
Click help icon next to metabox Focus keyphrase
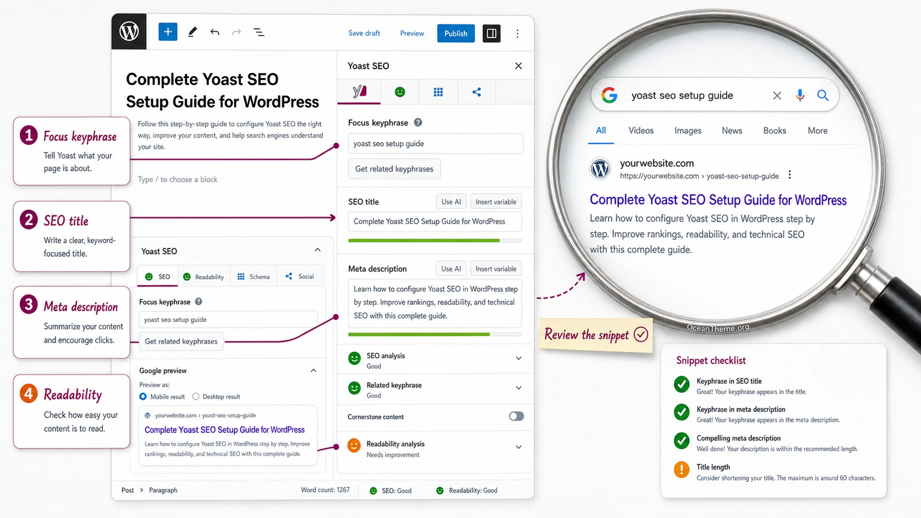tap(198, 302)
